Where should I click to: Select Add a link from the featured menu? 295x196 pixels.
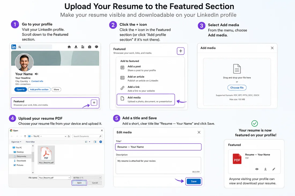click(146, 89)
